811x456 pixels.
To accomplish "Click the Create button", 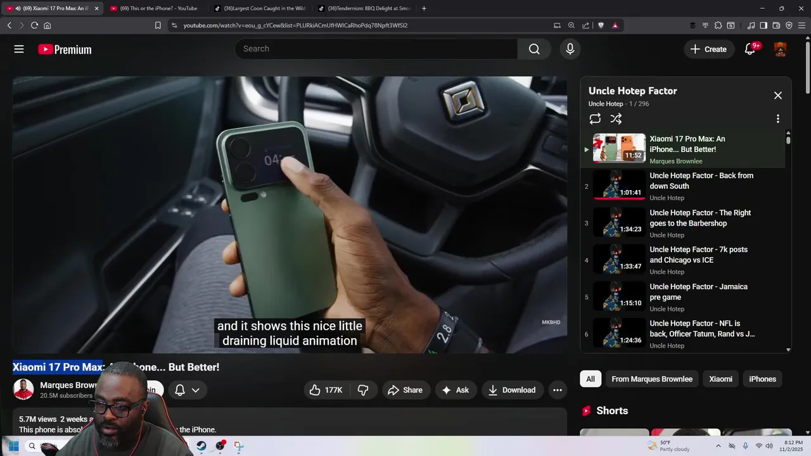I will (x=709, y=49).
